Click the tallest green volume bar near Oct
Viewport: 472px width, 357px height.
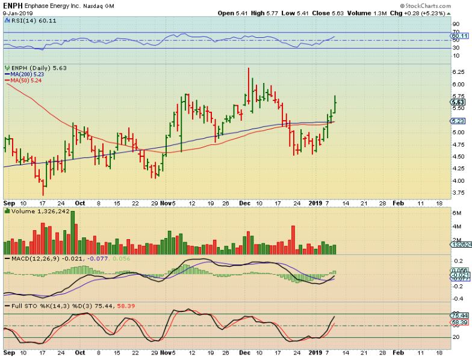coord(72,232)
